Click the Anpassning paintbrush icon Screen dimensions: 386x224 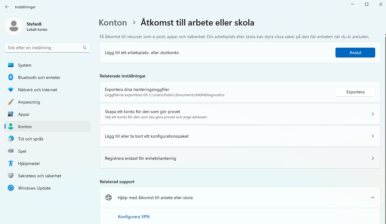[x=11, y=102]
